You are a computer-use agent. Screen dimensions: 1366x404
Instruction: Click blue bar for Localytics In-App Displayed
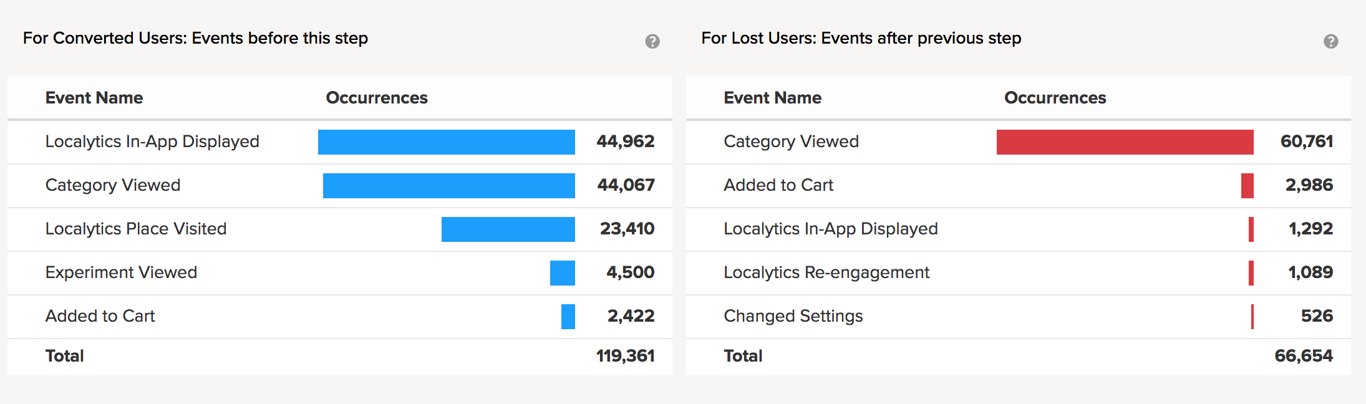click(x=446, y=142)
